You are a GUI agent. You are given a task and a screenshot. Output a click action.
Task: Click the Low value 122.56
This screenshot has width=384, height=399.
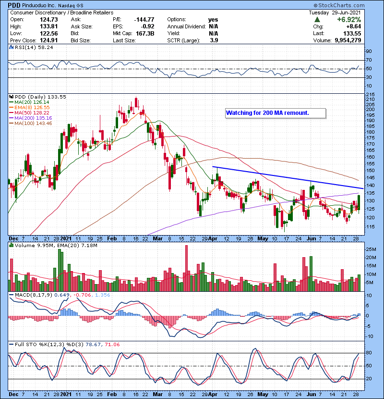[49, 33]
